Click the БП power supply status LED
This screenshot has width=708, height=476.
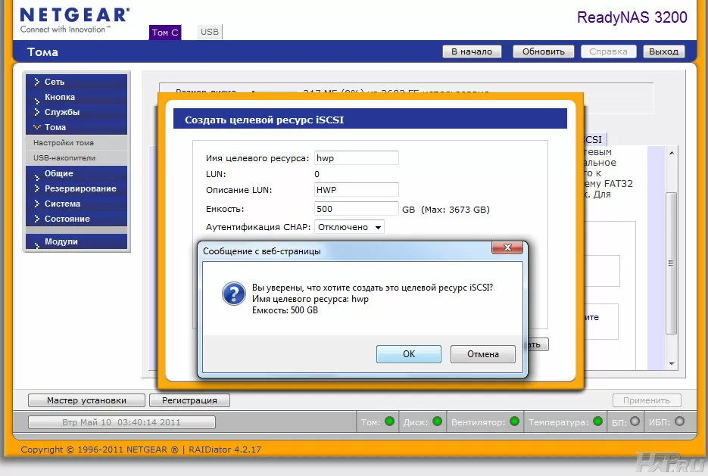point(635,422)
